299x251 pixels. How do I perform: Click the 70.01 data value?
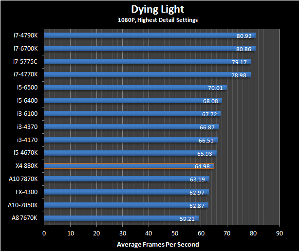tap(215, 88)
